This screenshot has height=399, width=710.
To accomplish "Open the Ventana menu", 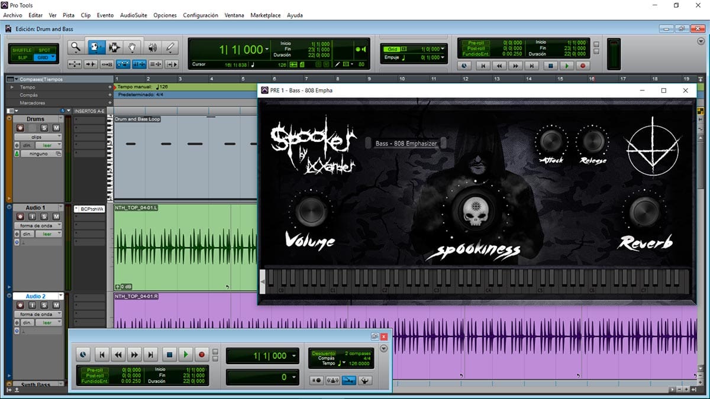I will click(234, 15).
